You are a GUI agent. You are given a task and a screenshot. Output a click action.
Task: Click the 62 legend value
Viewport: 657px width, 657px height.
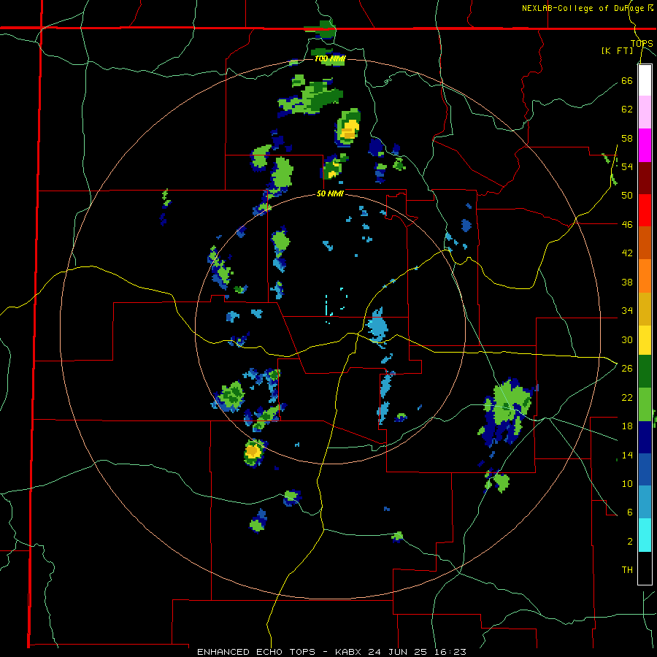(627, 109)
